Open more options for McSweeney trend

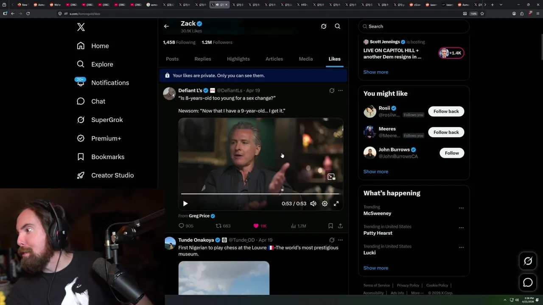pyautogui.click(x=461, y=208)
